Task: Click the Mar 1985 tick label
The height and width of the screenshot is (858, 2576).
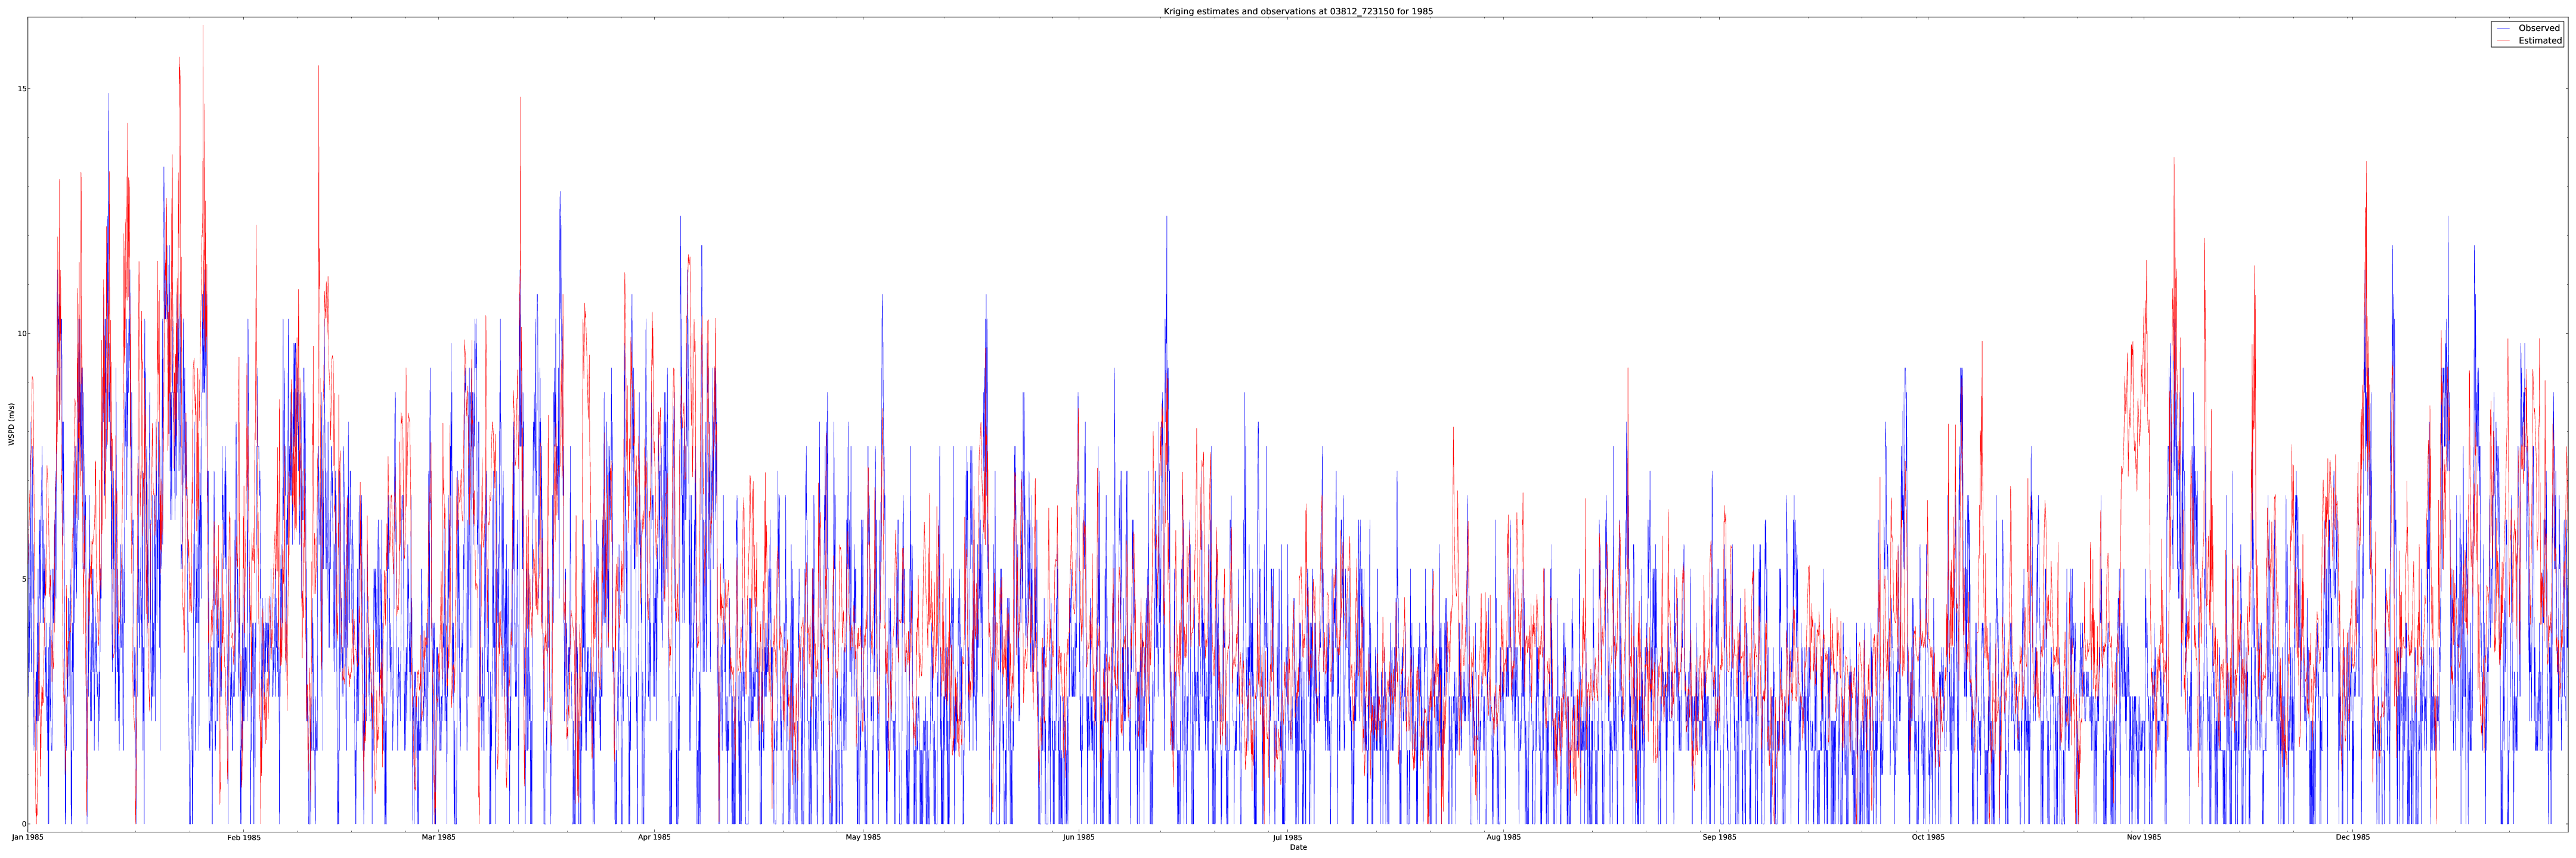Action: click(438, 837)
